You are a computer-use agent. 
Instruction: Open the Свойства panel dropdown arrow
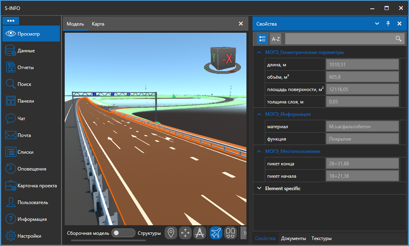pyautogui.click(x=377, y=24)
